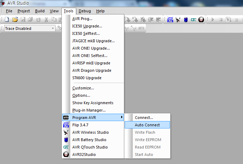Screen dimensions: 243x164
Task: Click the Pause debugging toolbar icon
Action: (236, 20)
